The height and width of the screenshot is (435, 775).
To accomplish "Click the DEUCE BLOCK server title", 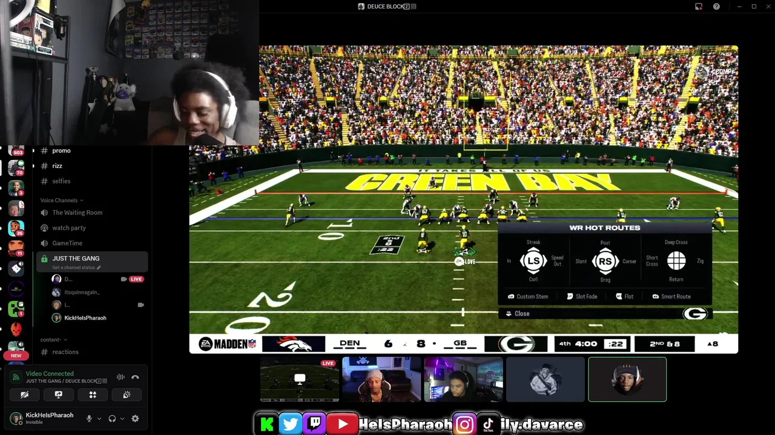I will [x=387, y=7].
